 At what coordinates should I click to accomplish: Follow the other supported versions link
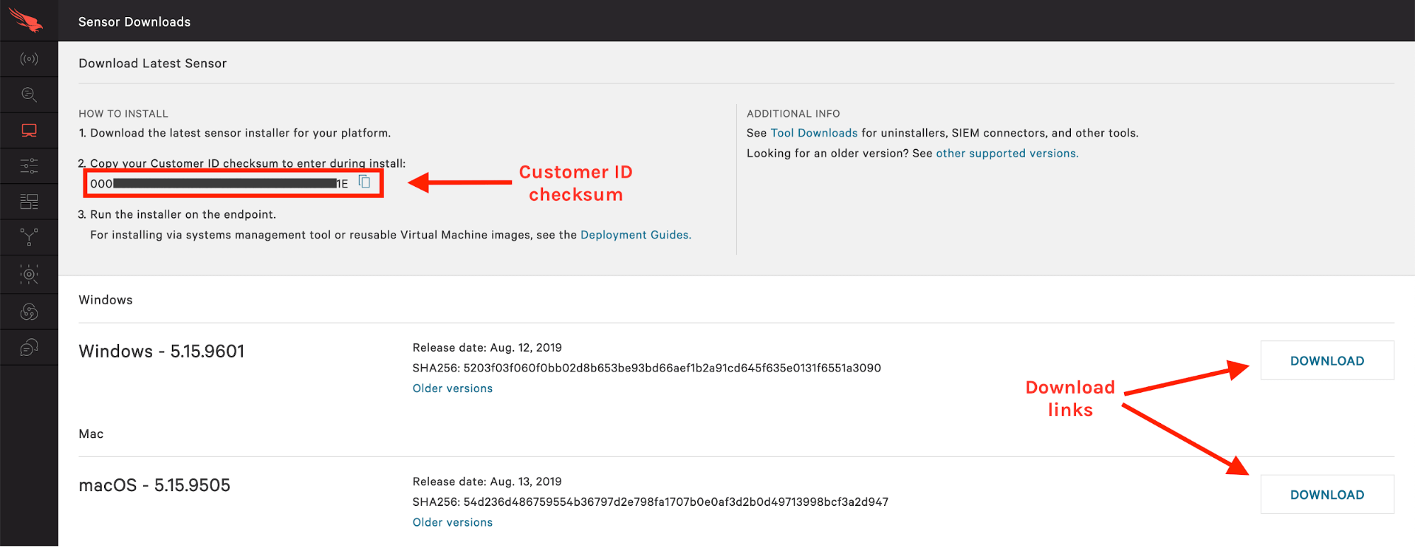click(x=1007, y=154)
